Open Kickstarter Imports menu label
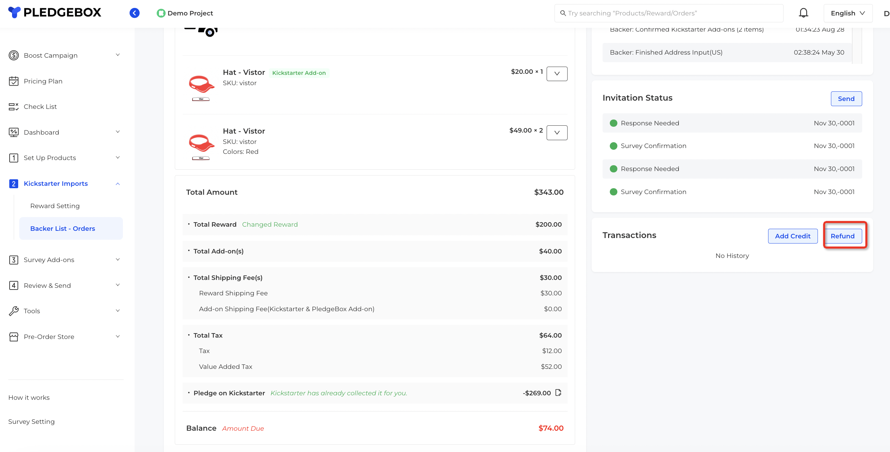Viewport: 890px width, 452px height. coord(56,183)
